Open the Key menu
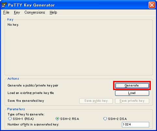The width and height of the screenshot is (157, 131). (17, 12)
